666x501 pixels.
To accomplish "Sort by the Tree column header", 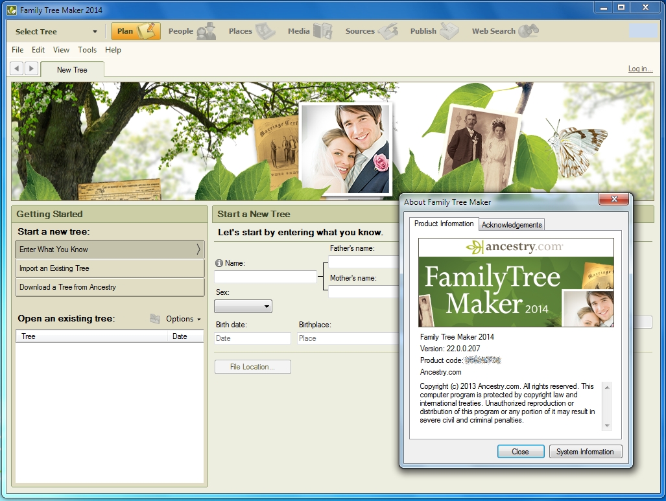I will coord(91,336).
